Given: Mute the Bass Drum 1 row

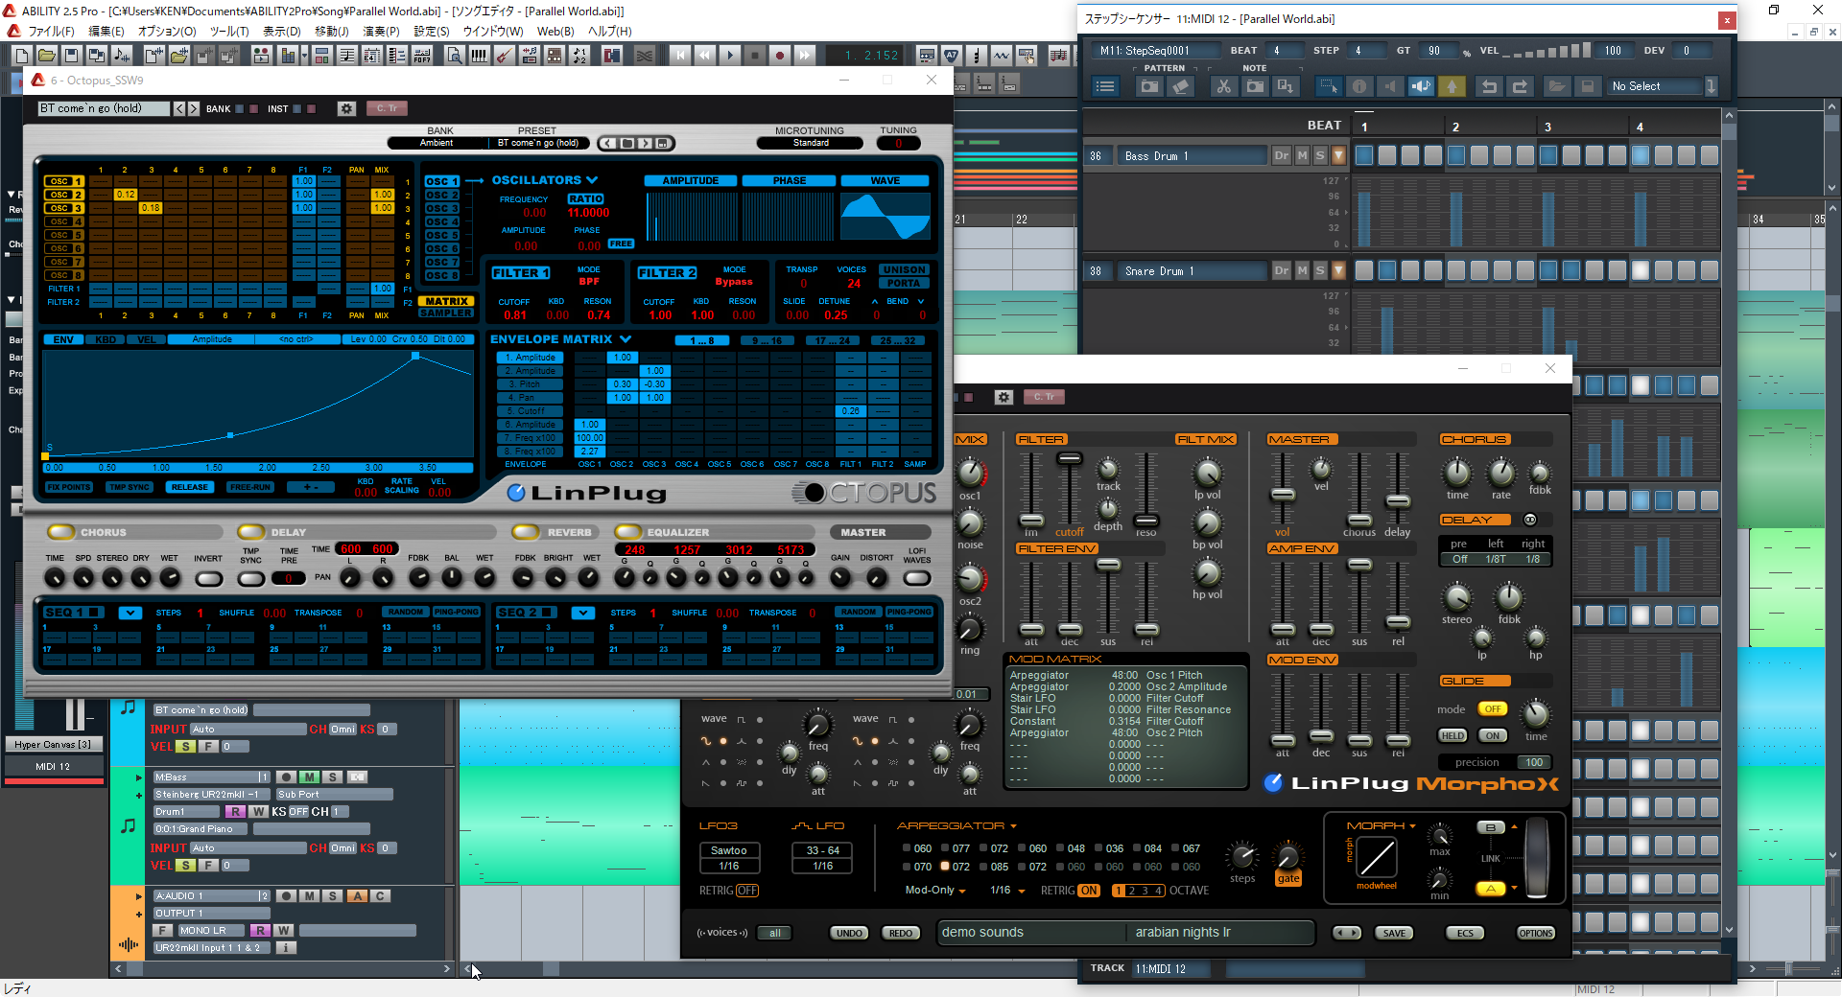Looking at the screenshot, I should [1302, 155].
